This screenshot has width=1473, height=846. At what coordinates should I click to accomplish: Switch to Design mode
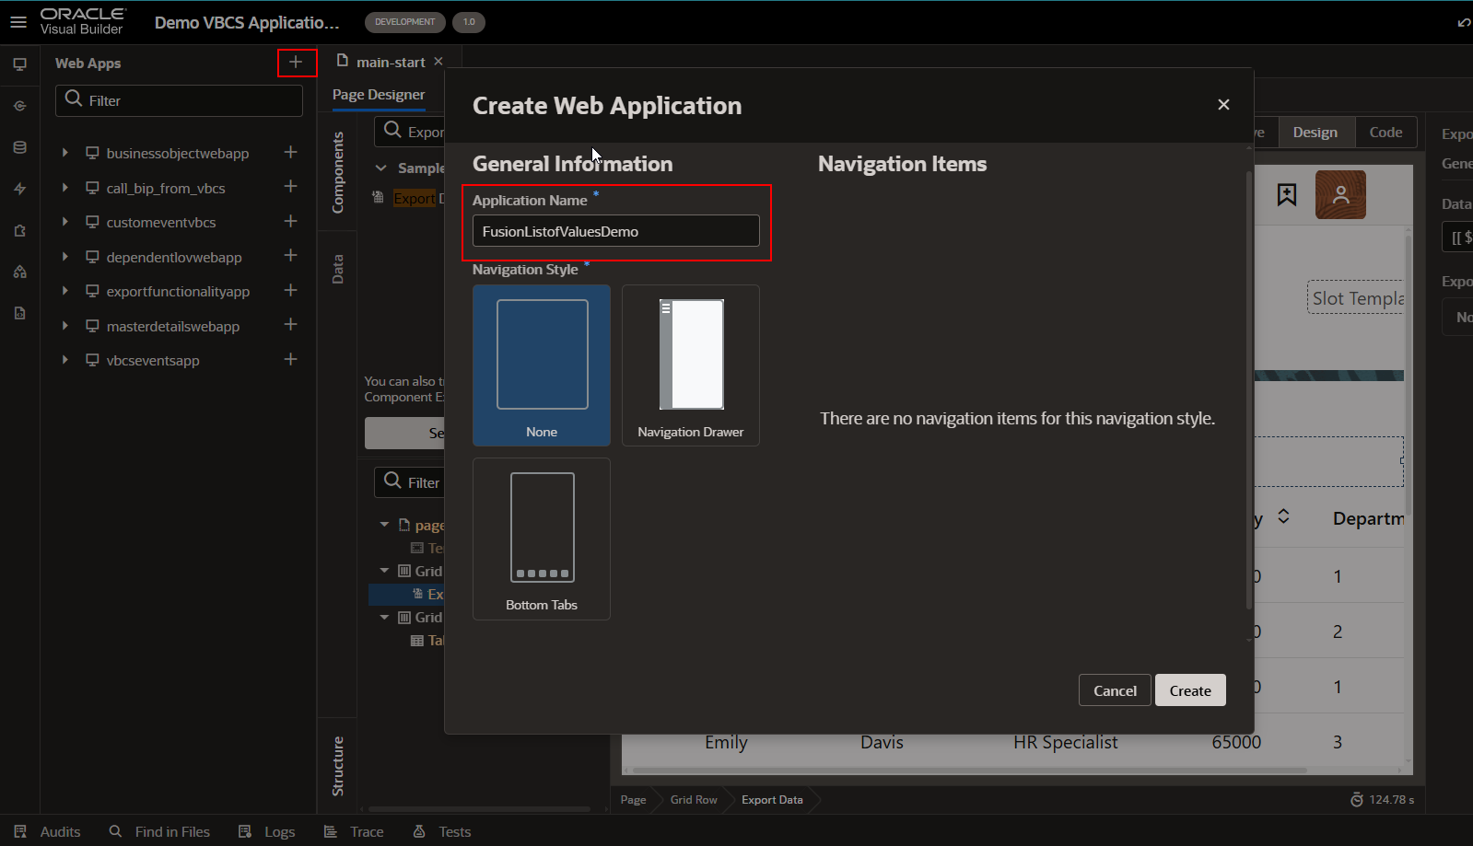click(x=1315, y=133)
